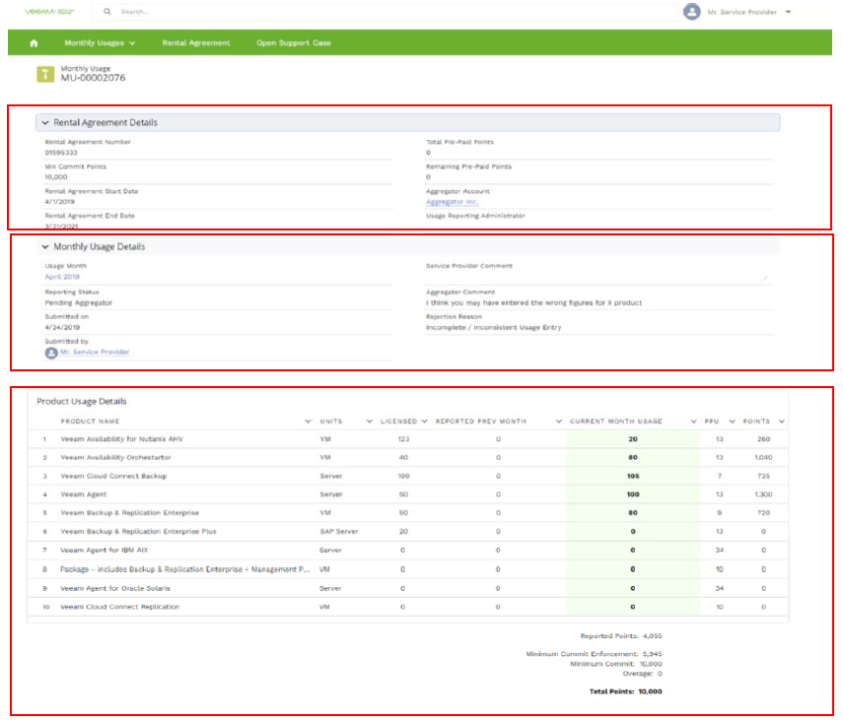843x720 pixels.
Task: Click the SAP Server units cell
Action: point(339,532)
